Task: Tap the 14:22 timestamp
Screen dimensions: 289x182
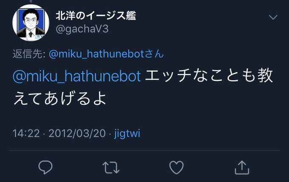Action: click(x=26, y=133)
